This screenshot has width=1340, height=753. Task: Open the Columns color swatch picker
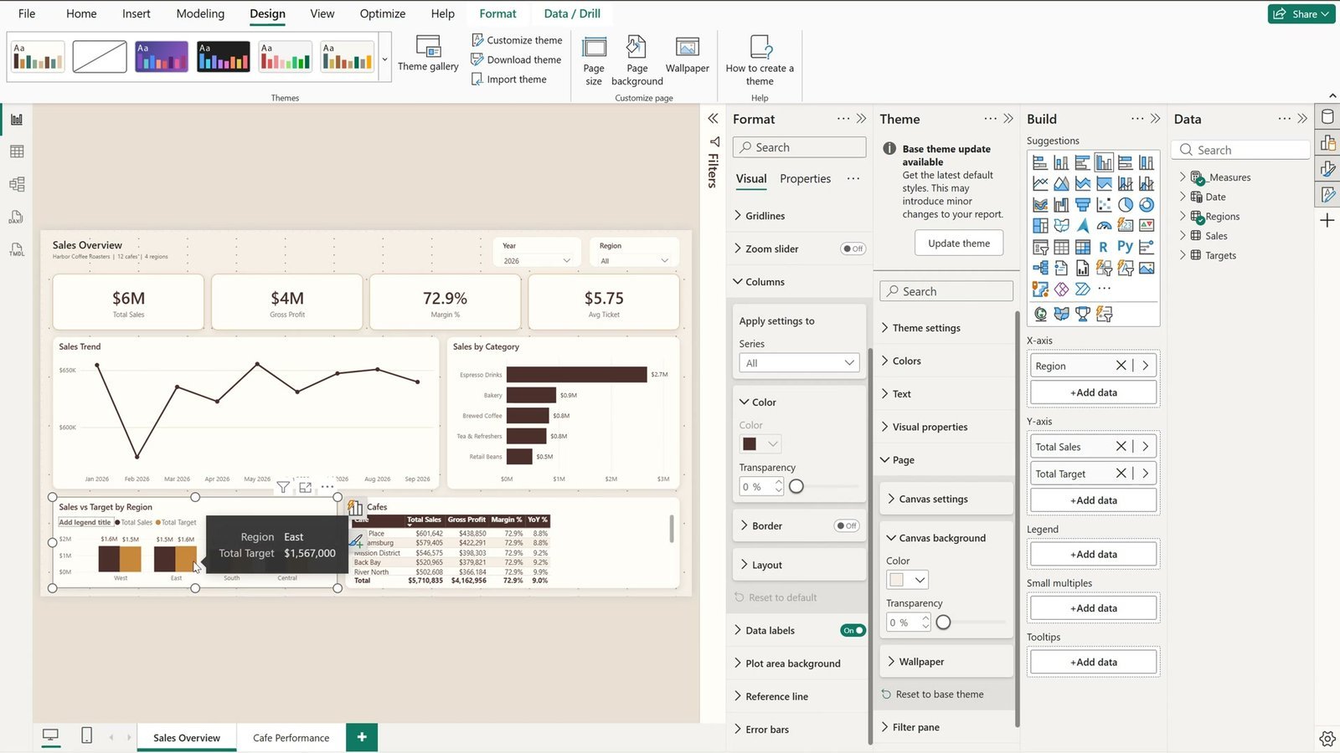[x=760, y=444]
